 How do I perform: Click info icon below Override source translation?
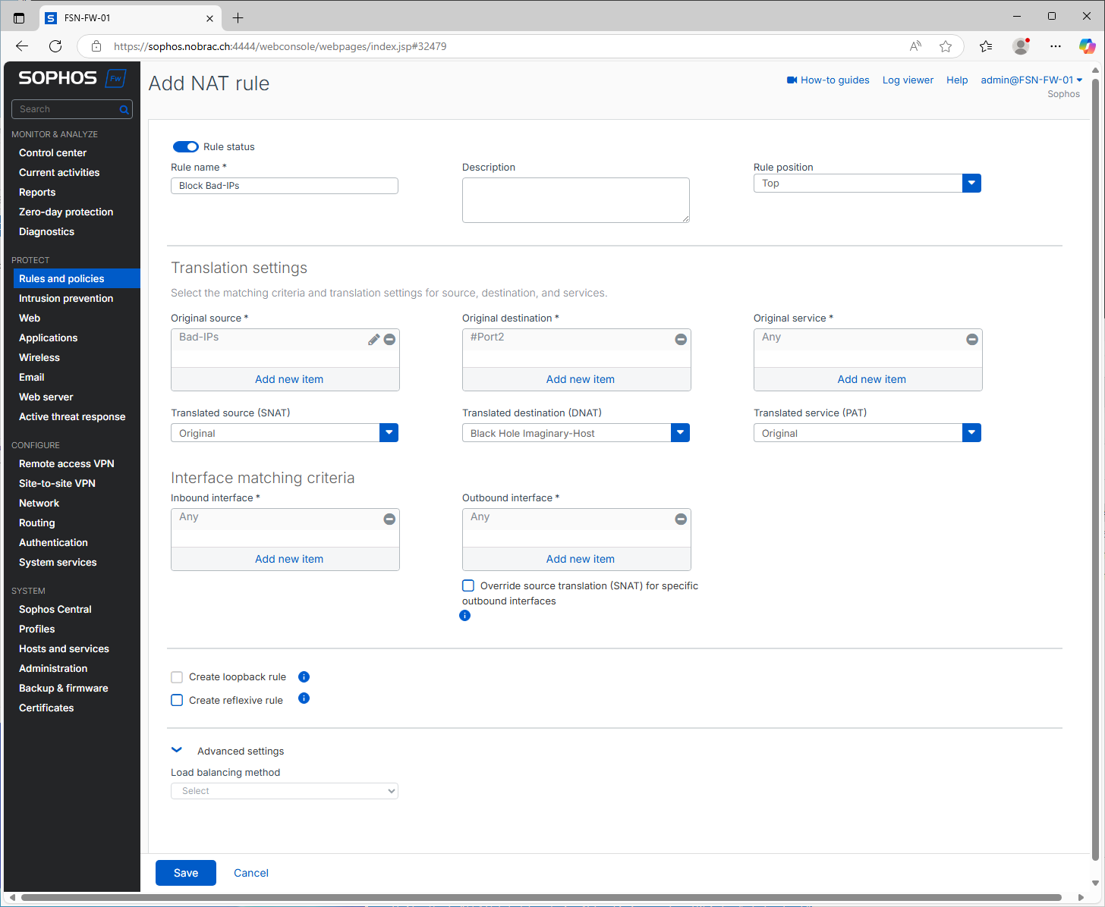click(x=465, y=616)
